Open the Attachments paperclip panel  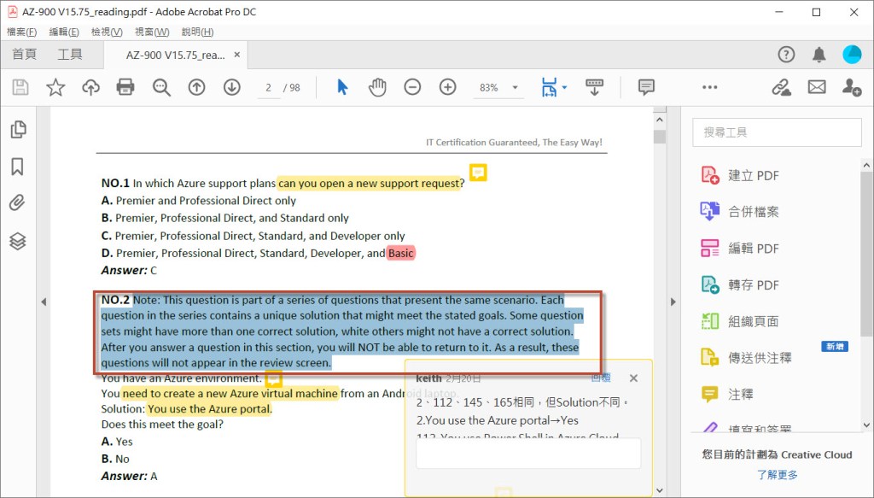pos(17,203)
